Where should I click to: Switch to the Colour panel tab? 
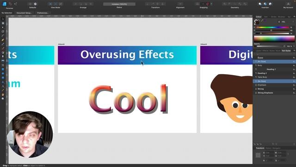[259, 17]
